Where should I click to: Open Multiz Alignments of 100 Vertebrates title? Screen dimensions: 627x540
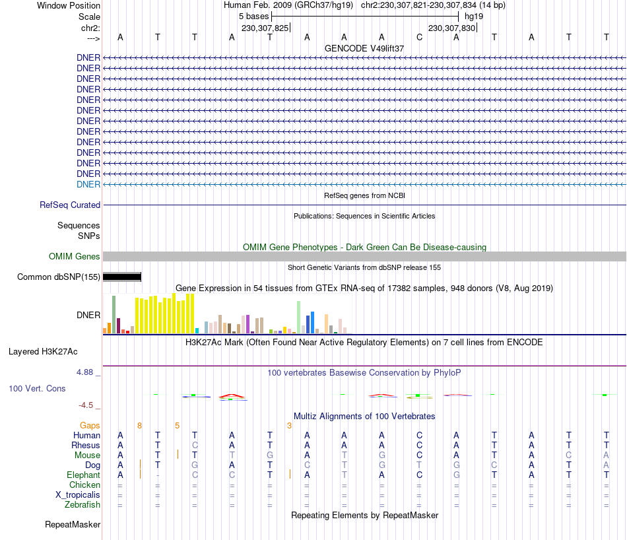pos(364,417)
